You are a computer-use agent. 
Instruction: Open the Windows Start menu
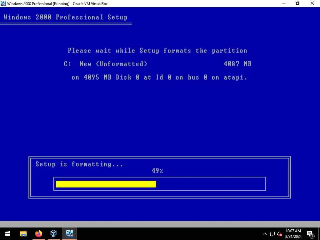coord(7,234)
